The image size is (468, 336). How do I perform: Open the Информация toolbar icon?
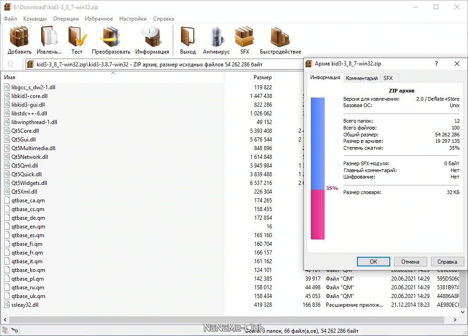[152, 37]
